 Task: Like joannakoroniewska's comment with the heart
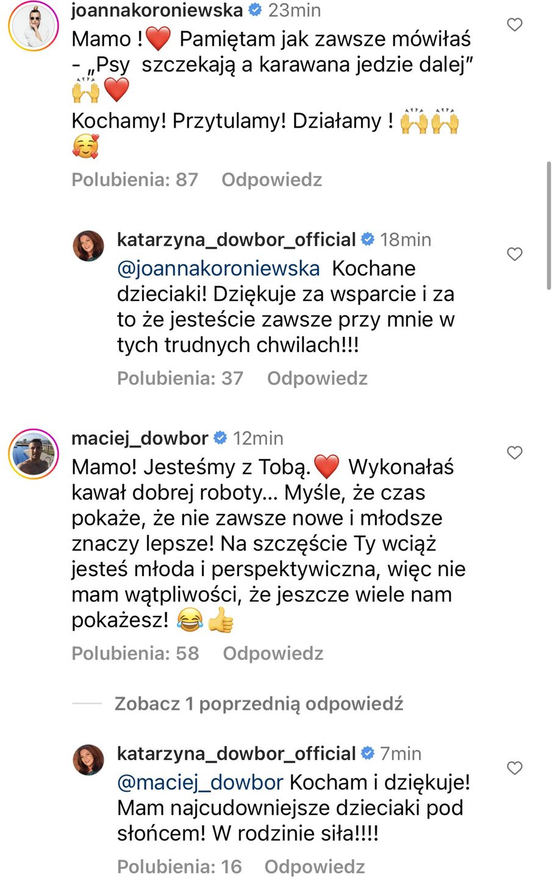coord(515,24)
